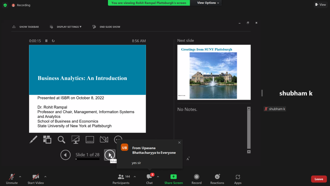Open the Apps panel
This screenshot has height=186, width=330.
(x=238, y=179)
